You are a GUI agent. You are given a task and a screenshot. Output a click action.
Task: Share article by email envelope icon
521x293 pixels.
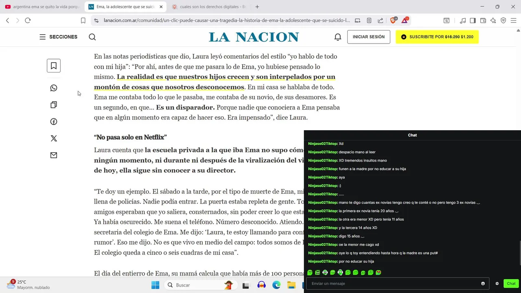coord(54,155)
